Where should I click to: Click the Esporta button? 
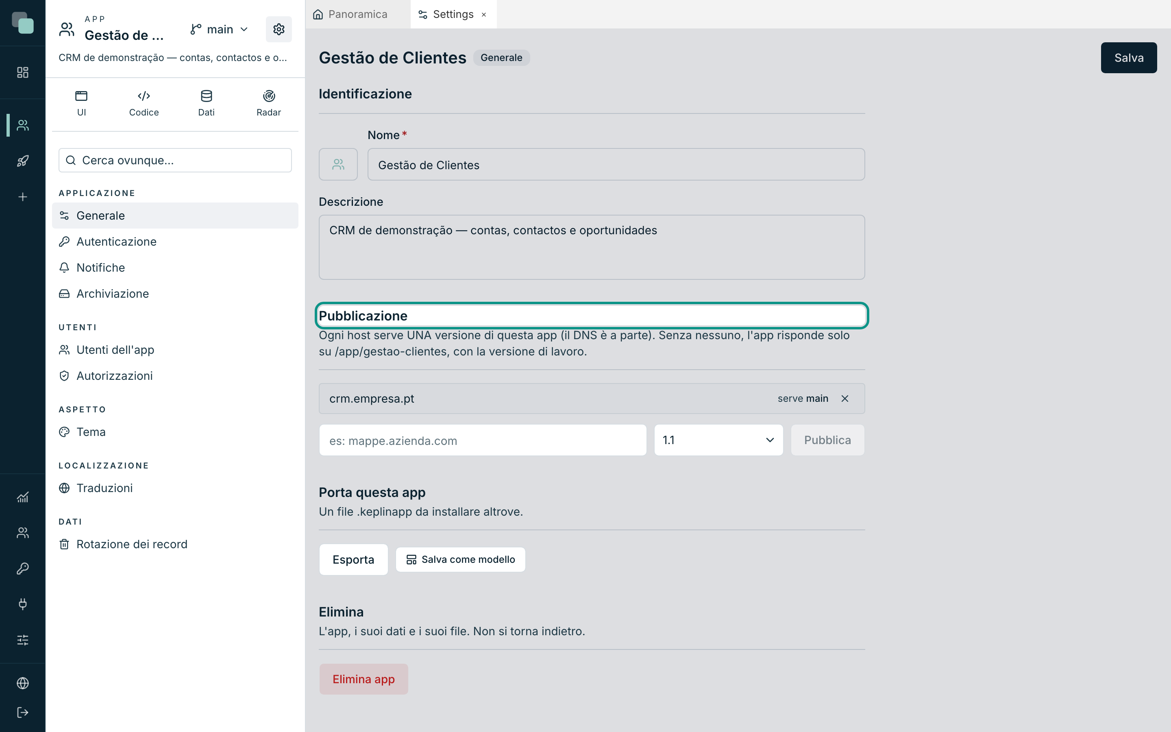pos(353,560)
